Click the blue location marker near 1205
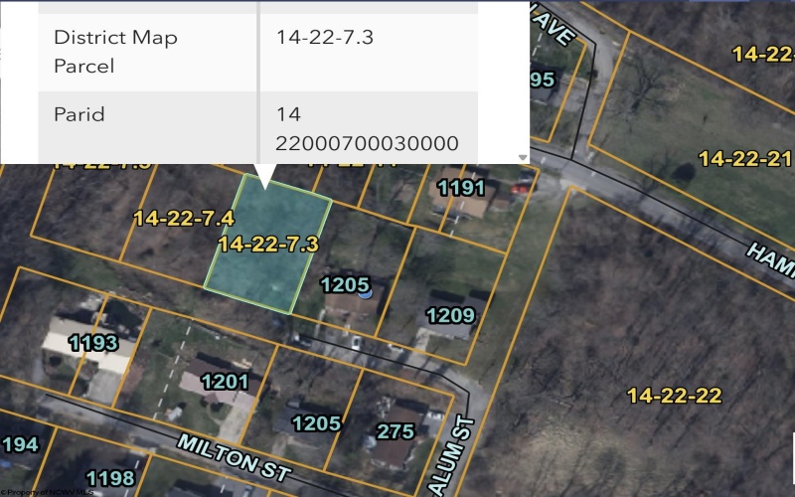 pyautogui.click(x=366, y=293)
